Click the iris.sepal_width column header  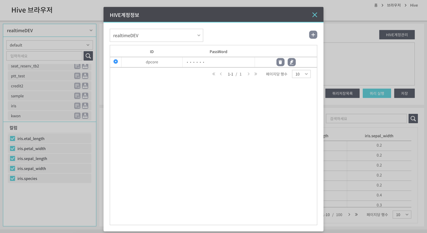pyautogui.click(x=379, y=136)
